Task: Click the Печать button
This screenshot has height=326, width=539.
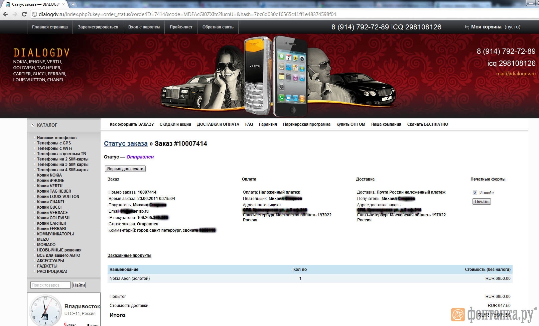Action: tap(482, 202)
